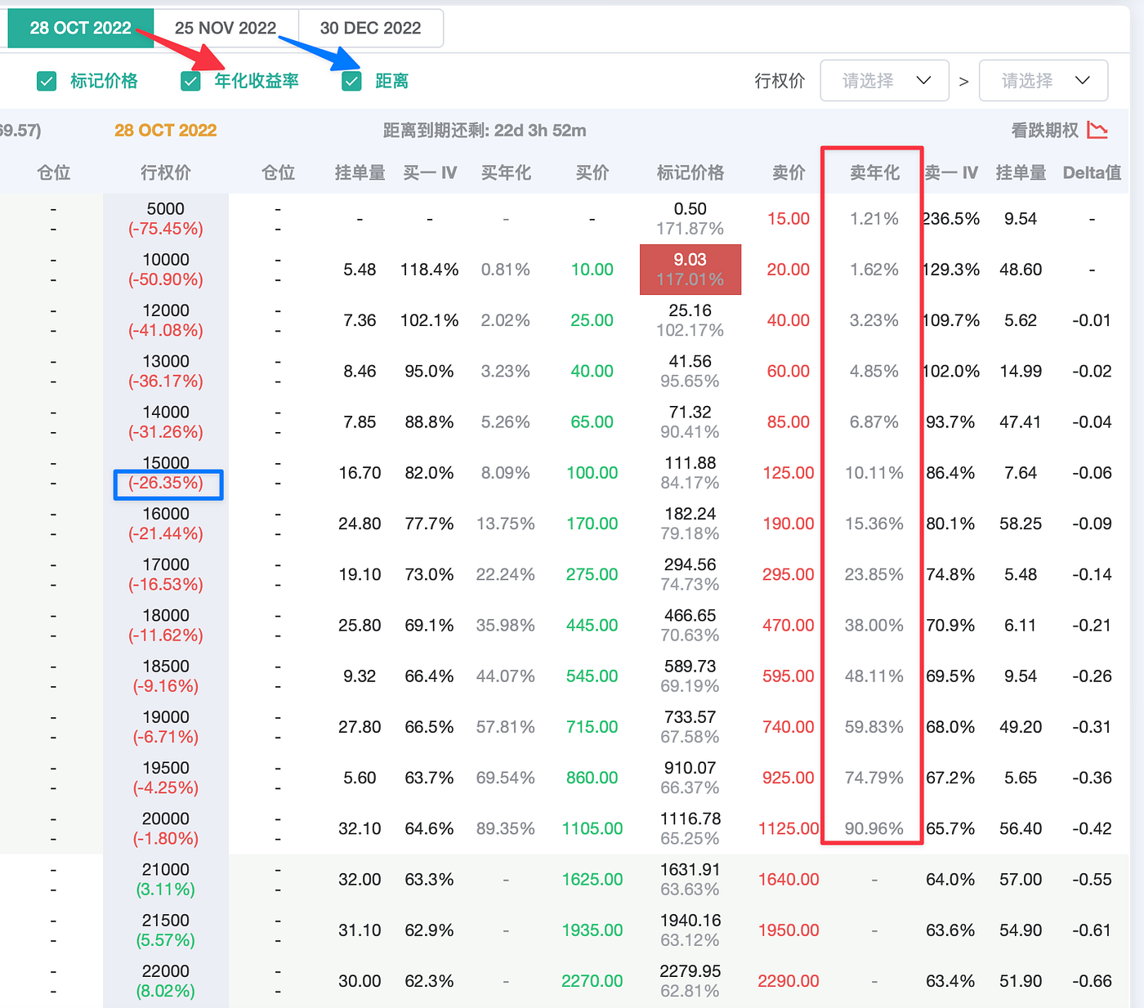Viewport: 1144px width, 1008px height.
Task: Click ask price 15.00
Action: [x=789, y=219]
